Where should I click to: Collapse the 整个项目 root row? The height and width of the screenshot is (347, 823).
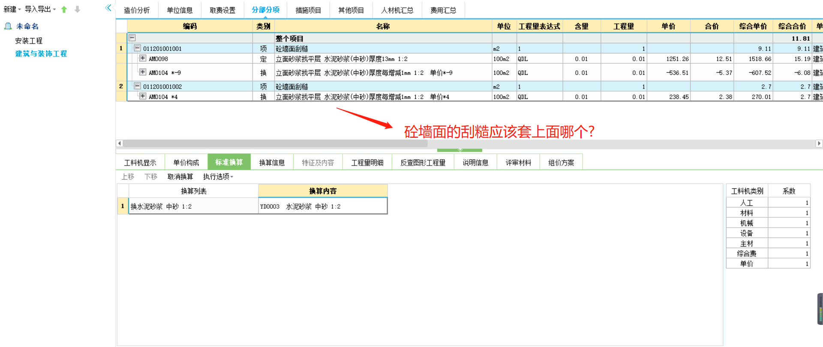click(132, 38)
